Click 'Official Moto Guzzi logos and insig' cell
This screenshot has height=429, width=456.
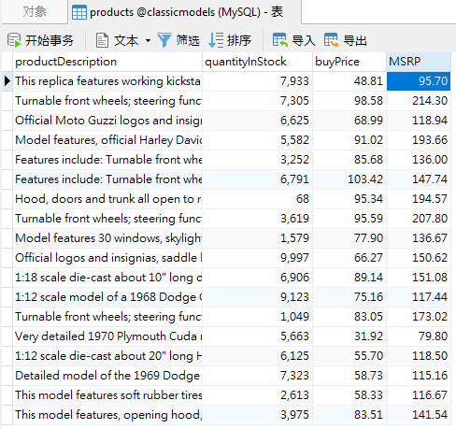click(x=107, y=121)
